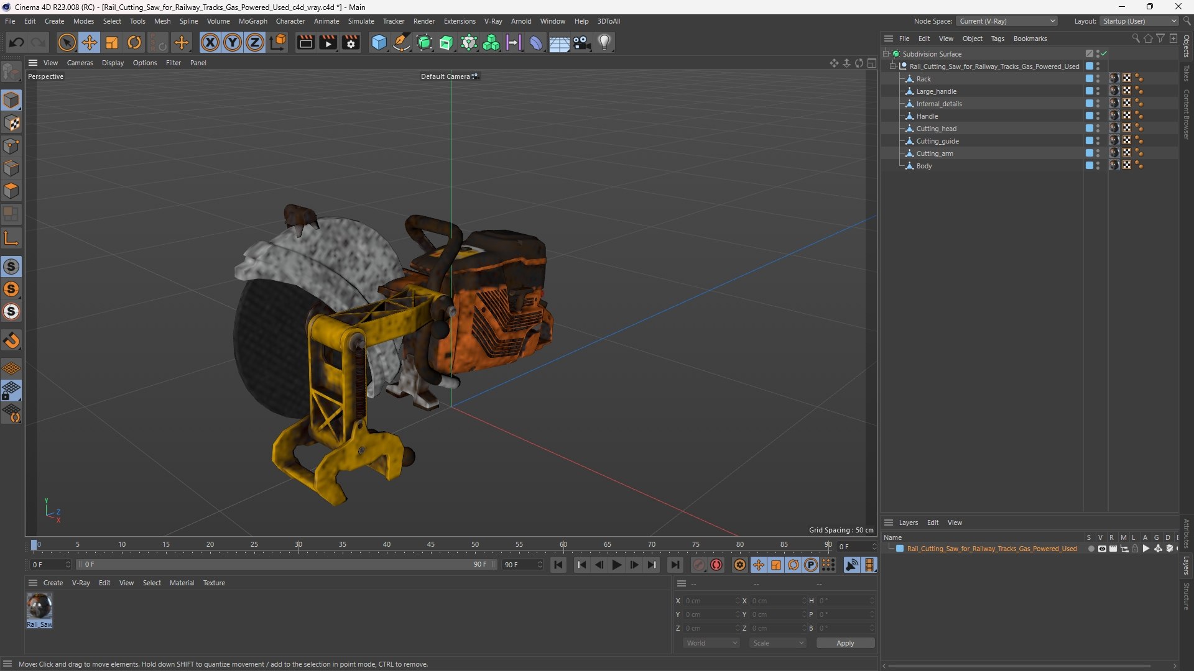
Task: Toggle X axis lock
Action: [x=210, y=42]
